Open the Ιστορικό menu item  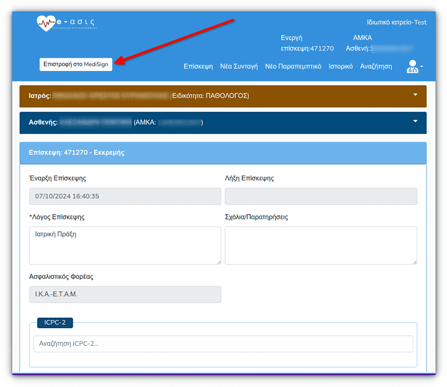340,66
